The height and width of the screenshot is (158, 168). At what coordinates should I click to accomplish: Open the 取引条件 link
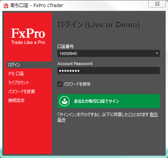point(154,115)
